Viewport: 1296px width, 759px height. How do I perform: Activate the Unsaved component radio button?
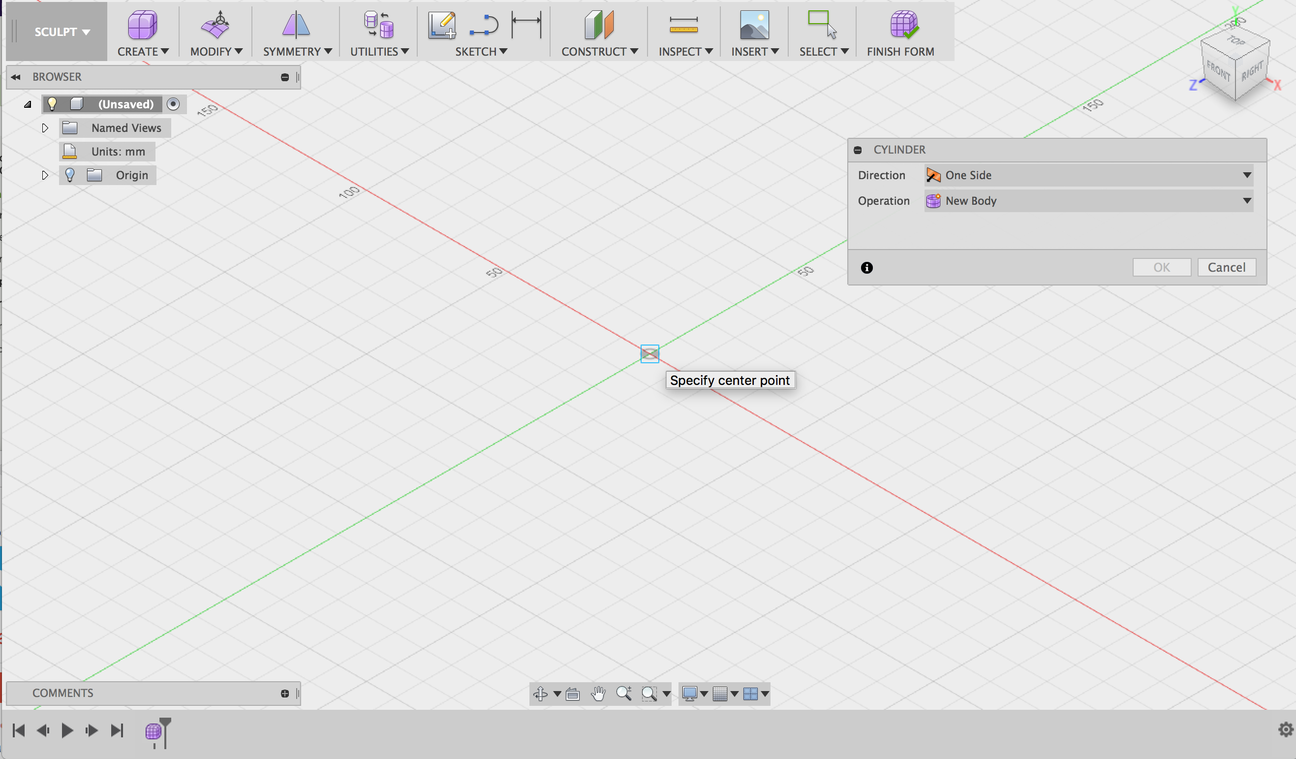[173, 104]
